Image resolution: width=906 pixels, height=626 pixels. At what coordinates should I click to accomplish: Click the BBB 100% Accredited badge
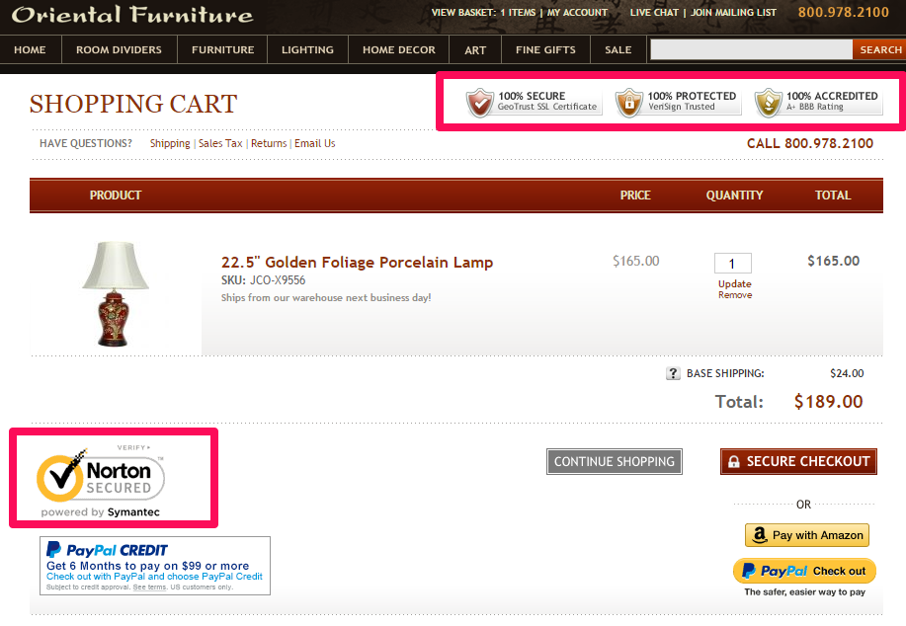click(x=817, y=102)
